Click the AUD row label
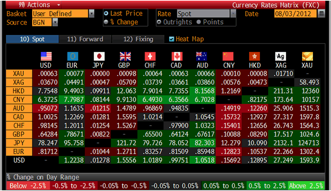 [x=18, y=108]
